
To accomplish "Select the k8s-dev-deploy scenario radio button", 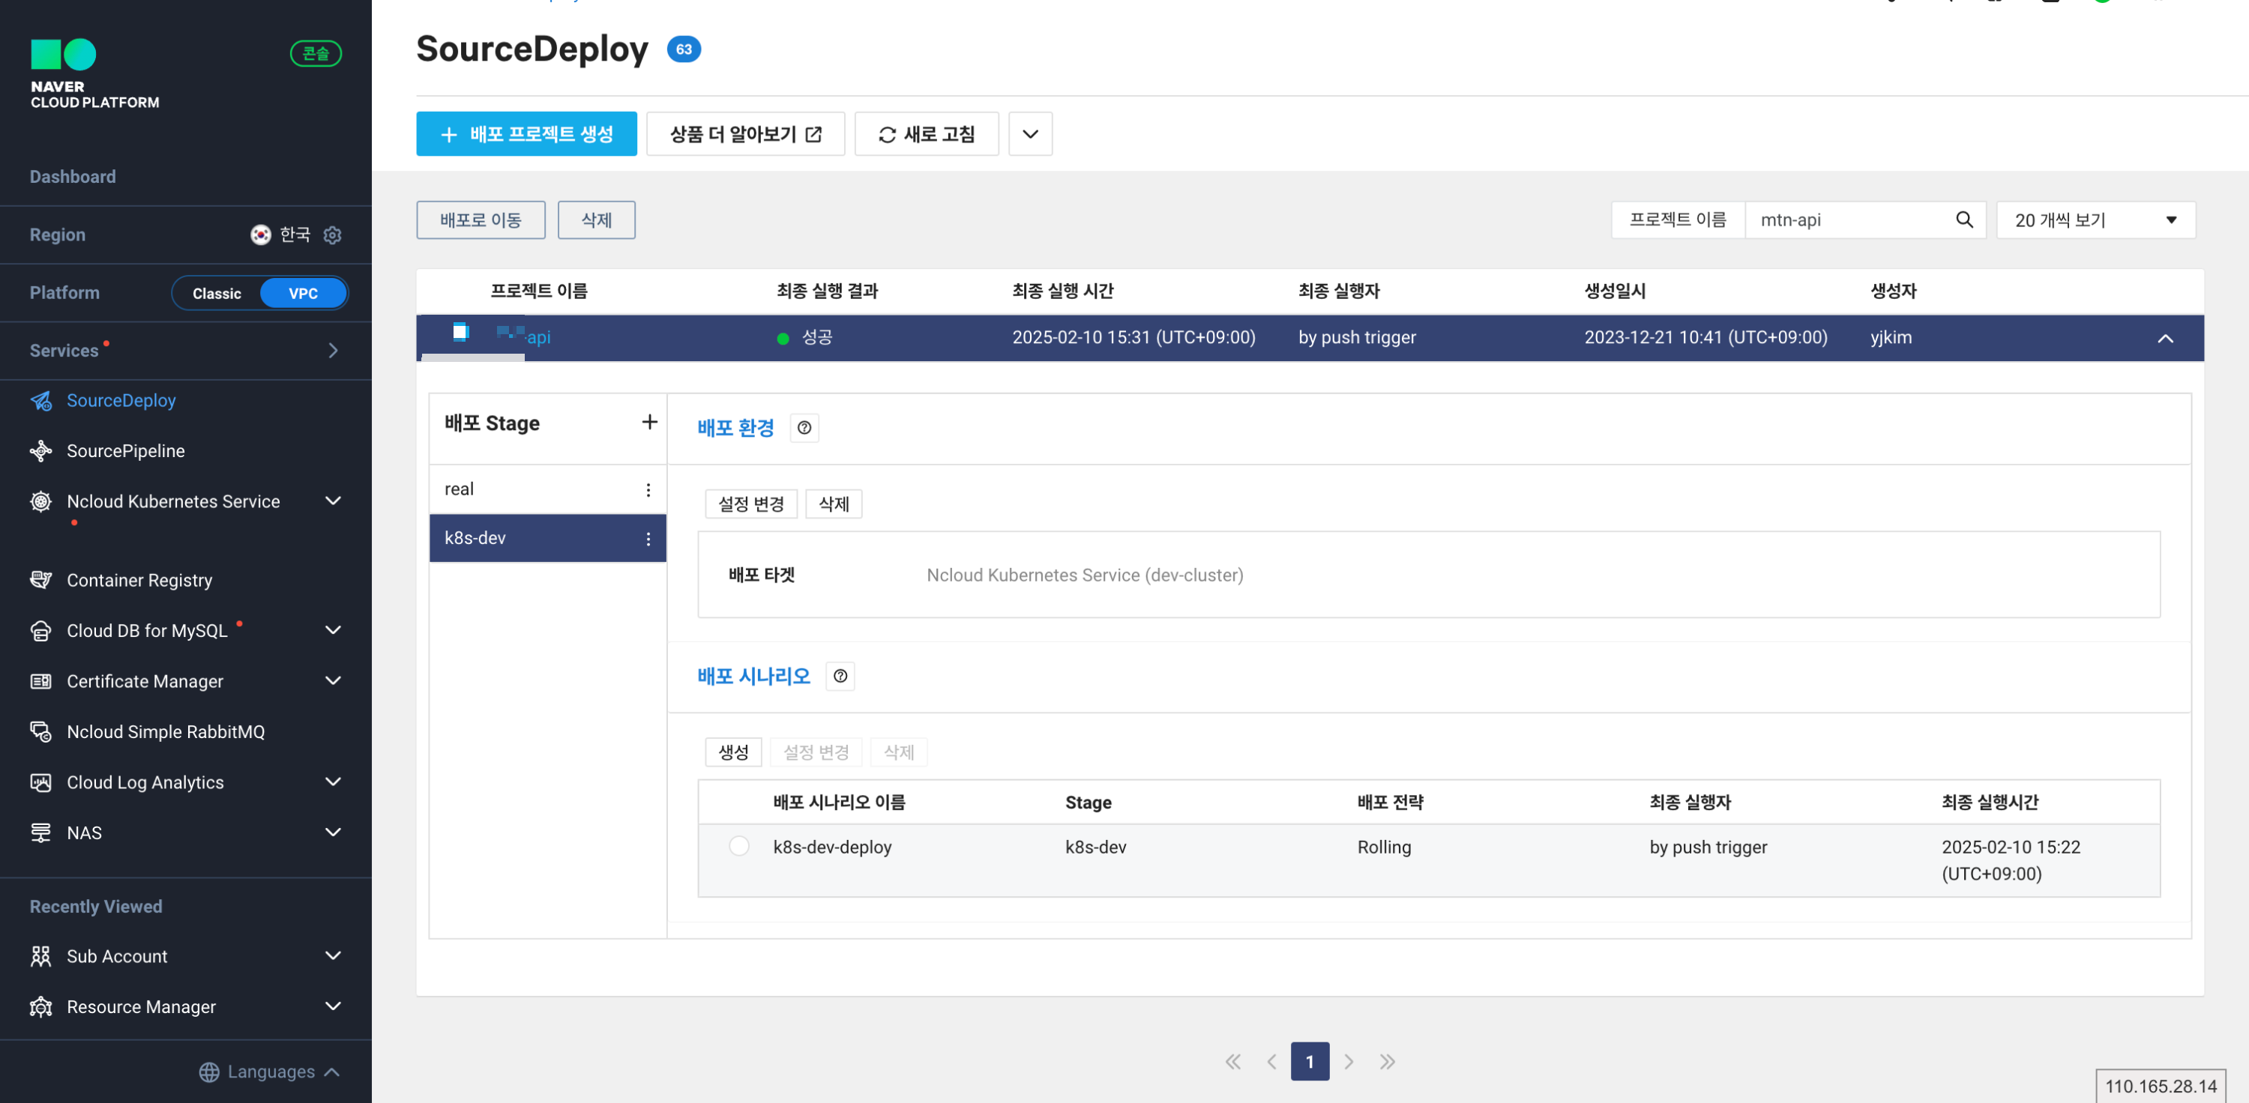I will tap(738, 847).
